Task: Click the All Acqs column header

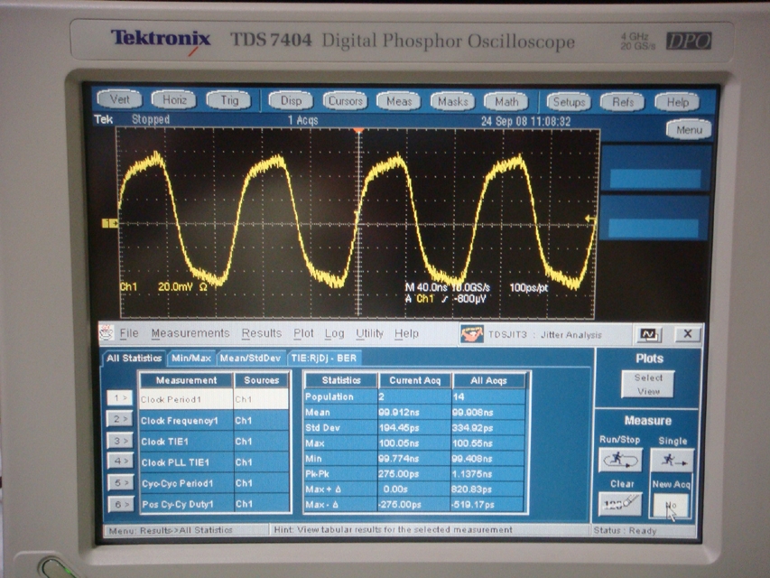Action: pyautogui.click(x=488, y=380)
